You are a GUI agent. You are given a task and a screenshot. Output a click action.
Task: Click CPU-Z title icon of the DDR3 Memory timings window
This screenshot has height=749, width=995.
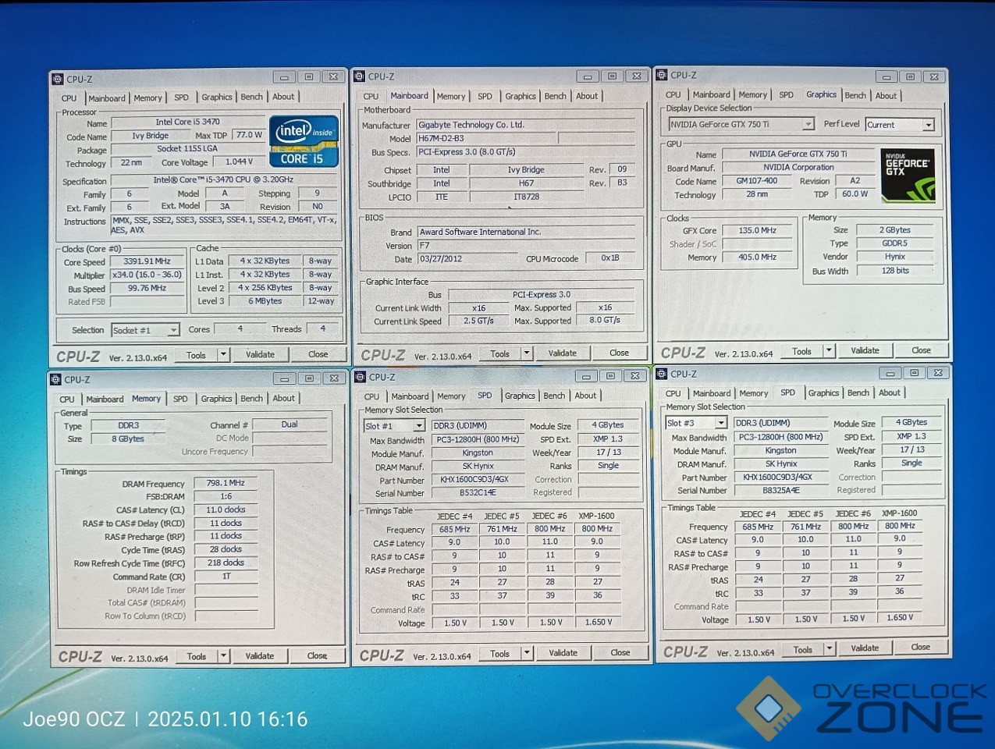click(55, 379)
